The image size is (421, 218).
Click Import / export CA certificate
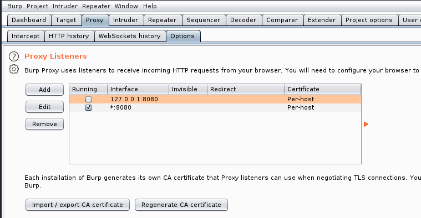coord(78,205)
